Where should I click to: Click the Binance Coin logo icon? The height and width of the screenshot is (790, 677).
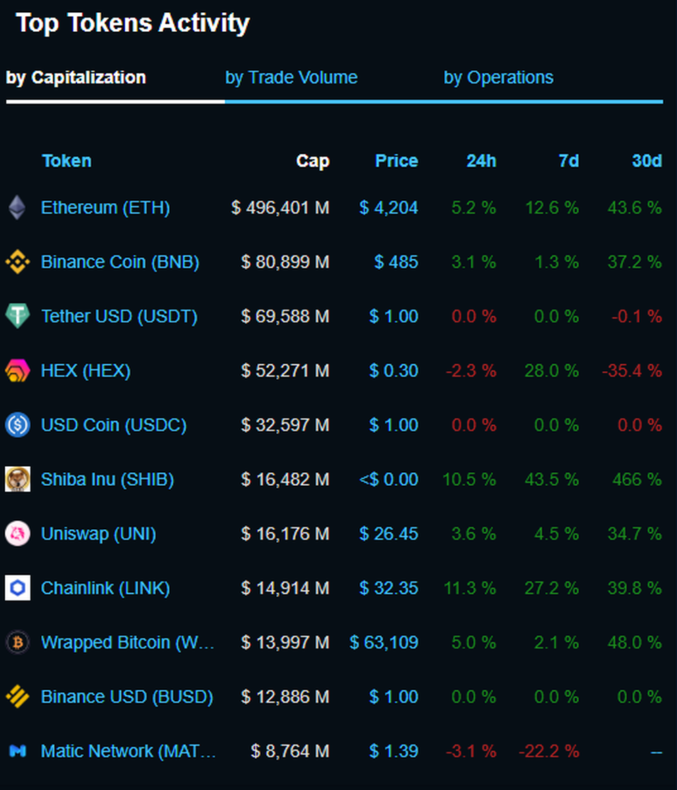pyautogui.click(x=18, y=262)
